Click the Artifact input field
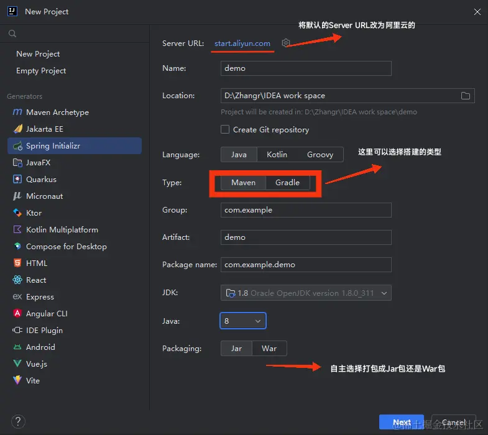Viewport: 488px width, 435px height. [x=306, y=237]
